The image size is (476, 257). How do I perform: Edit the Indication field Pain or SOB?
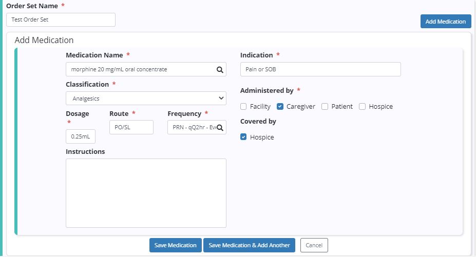click(320, 70)
